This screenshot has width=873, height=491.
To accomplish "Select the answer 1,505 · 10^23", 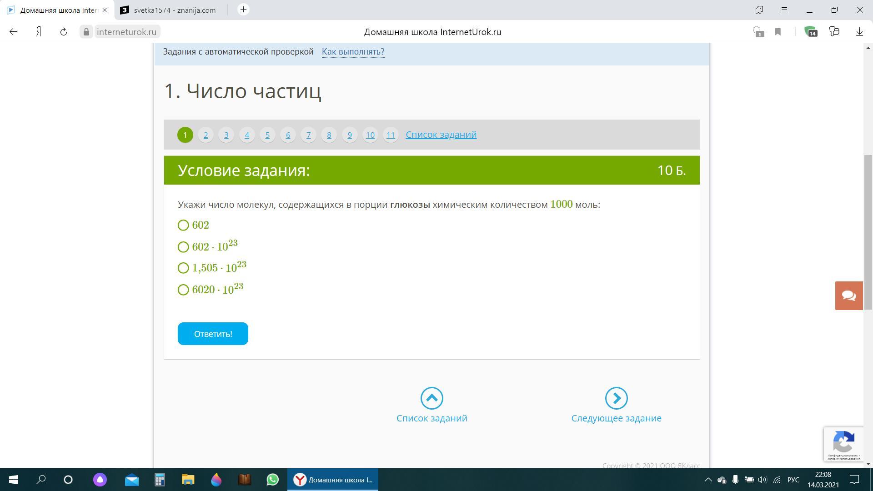I will click(183, 268).
